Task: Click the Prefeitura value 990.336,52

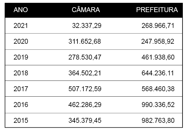Action: 158,105
